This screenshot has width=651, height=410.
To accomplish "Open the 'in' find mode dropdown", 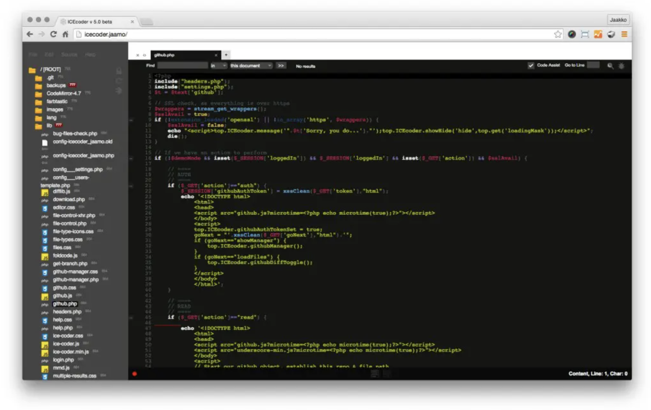I will click(218, 66).
